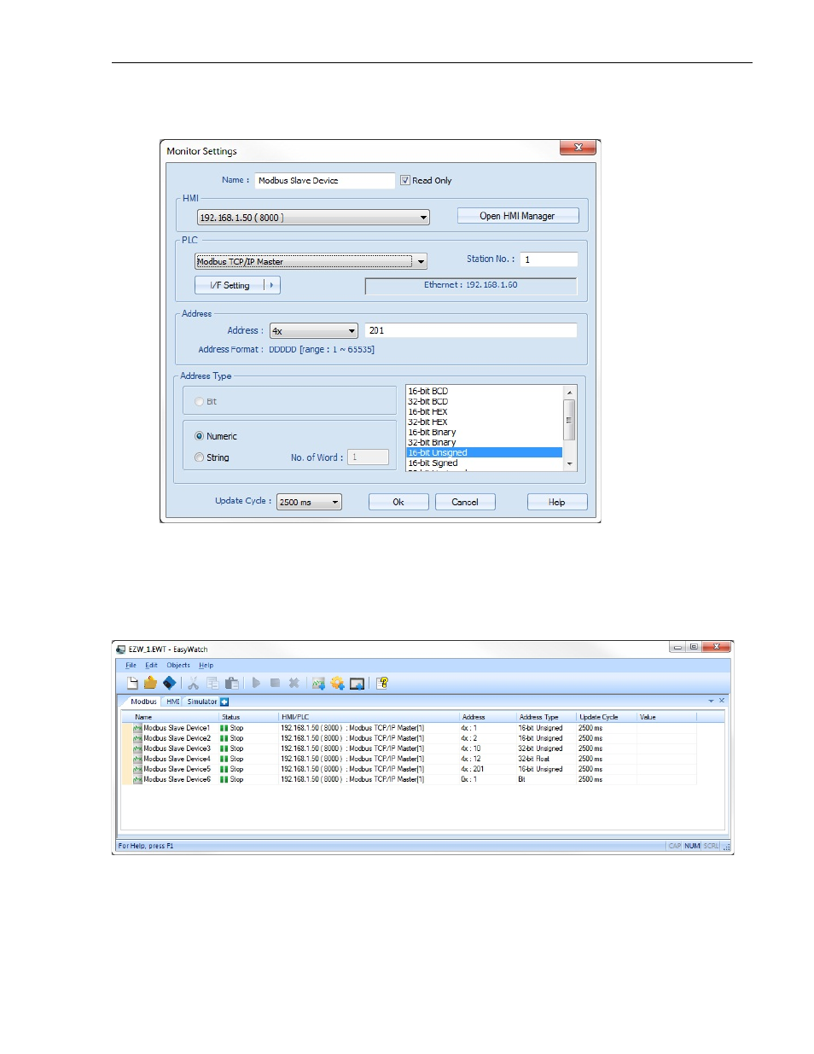Switch to the HMI tab
The height and width of the screenshot is (1054, 814).
click(x=173, y=702)
